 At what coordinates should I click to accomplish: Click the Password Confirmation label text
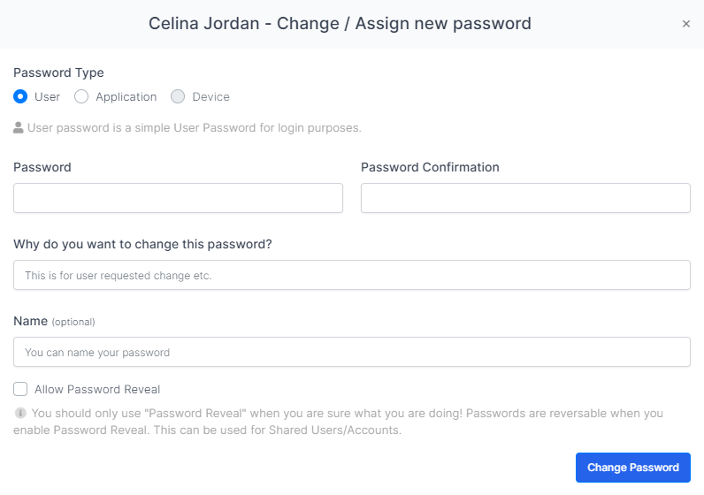coord(430,167)
